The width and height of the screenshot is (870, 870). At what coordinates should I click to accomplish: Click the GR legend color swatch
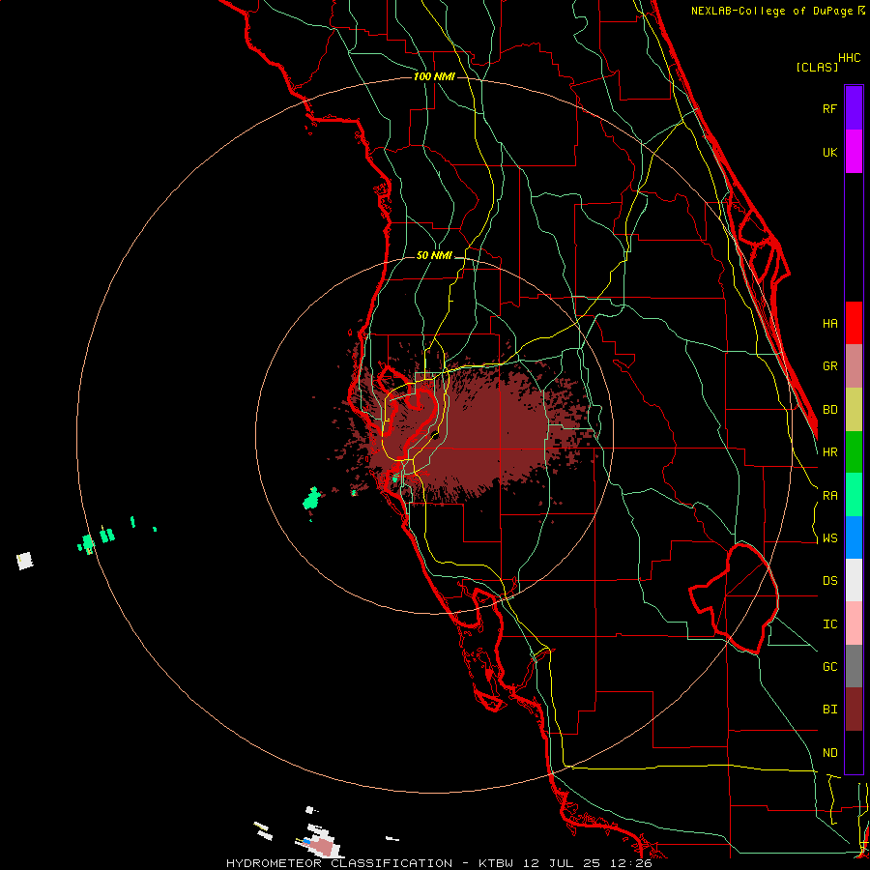click(854, 366)
